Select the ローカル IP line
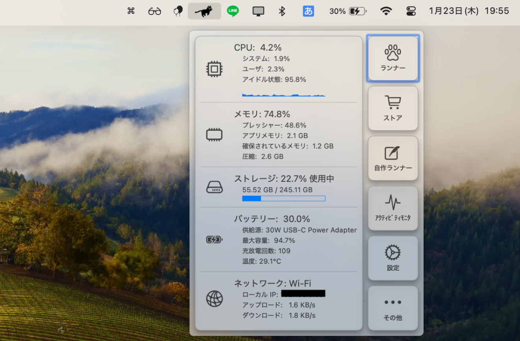520x341 pixels. (x=284, y=294)
